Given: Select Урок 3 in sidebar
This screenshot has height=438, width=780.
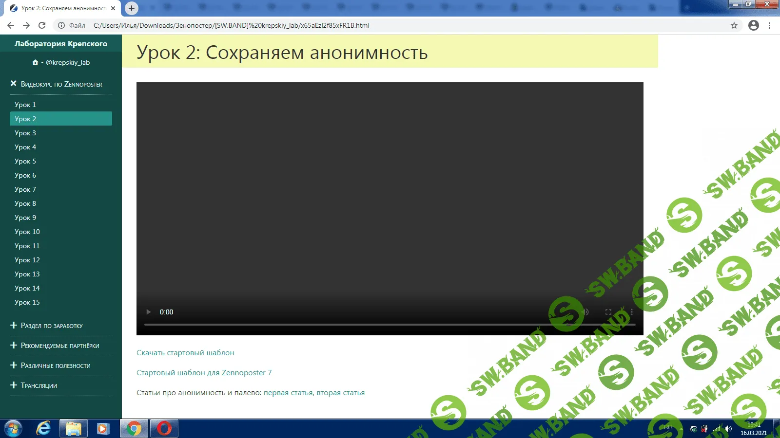Looking at the screenshot, I should pyautogui.click(x=25, y=133).
